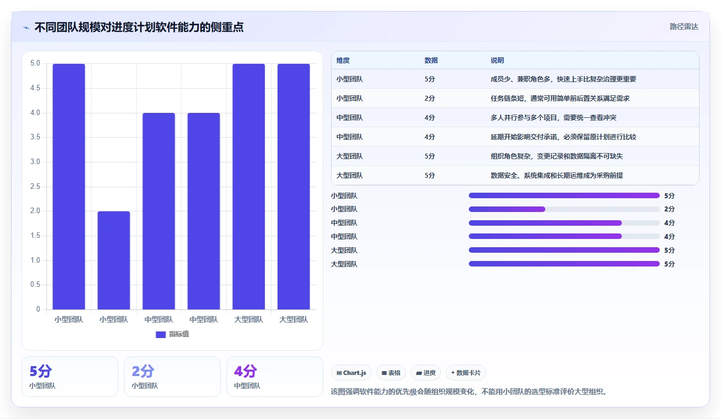This screenshot has height=419, width=721.
Task: Click the 1.0 y-axis tick label
Action: click(35, 260)
